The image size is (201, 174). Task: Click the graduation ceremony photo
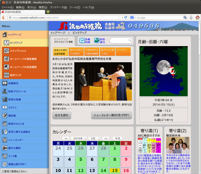103,81
